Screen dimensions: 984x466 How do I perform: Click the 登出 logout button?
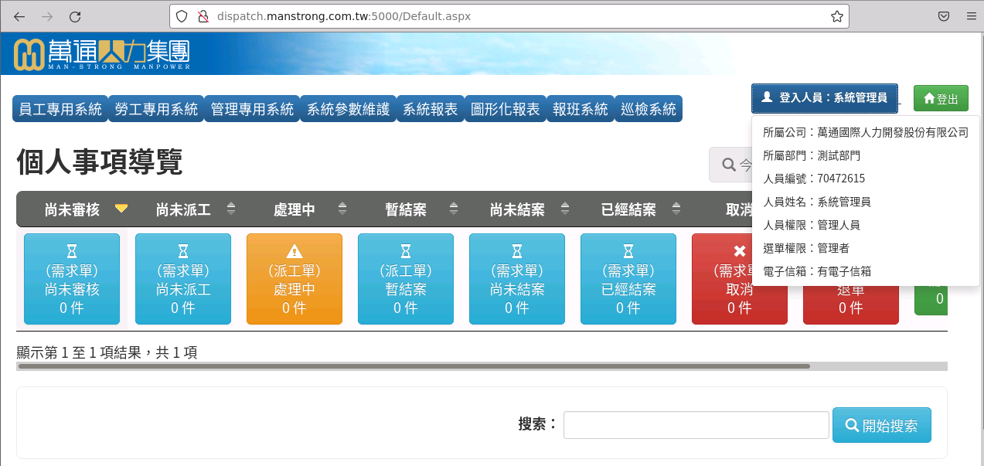coord(941,99)
